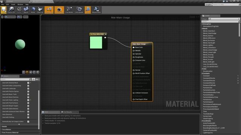Screen dimensions: 241x135
Task: Click the Clean Up toolbar icon
Action: click(40, 10)
